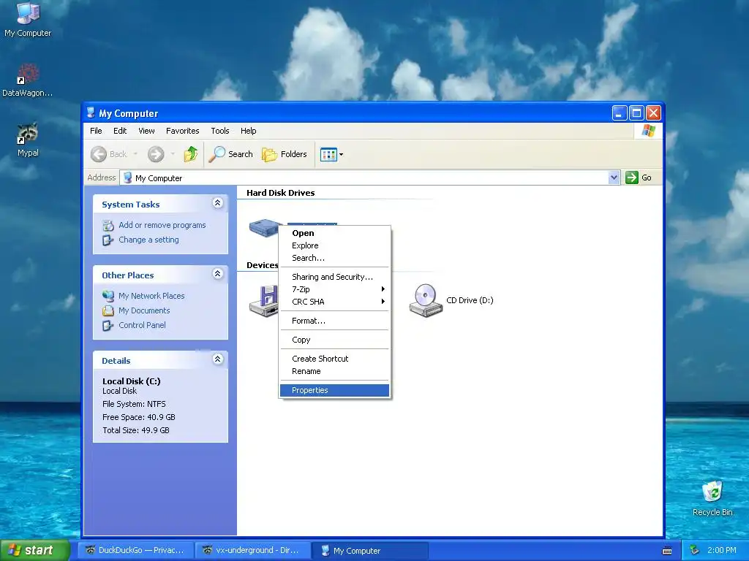Click the Control Panel sidebar icon
The width and height of the screenshot is (749, 561).
pos(108,325)
